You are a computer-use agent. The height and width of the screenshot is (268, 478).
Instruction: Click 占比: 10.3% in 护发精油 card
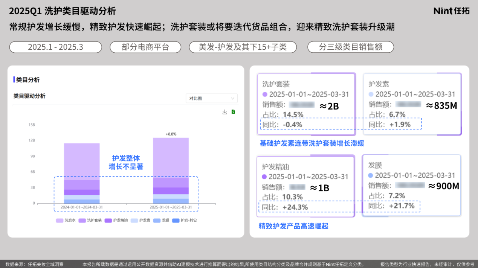coord(283,197)
